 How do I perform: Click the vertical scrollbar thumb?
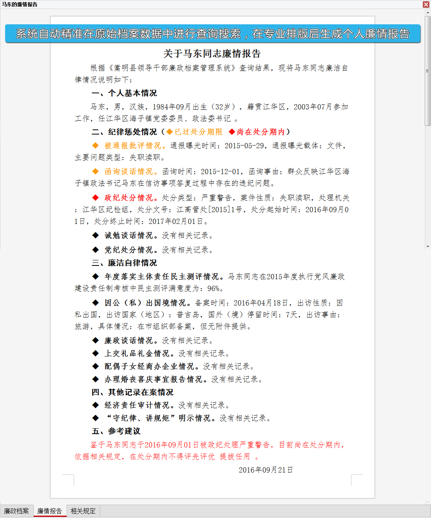coord(427,71)
